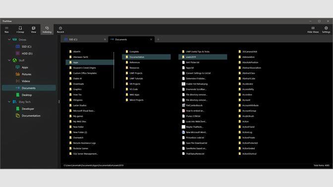Open the iTunes COM.txt file
The height and width of the screenshot is (187, 333).
pyautogui.click(x=203, y=116)
